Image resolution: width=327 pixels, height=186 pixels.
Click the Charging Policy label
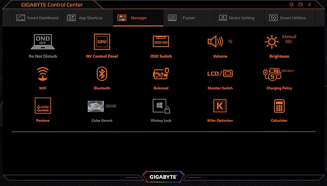point(279,88)
